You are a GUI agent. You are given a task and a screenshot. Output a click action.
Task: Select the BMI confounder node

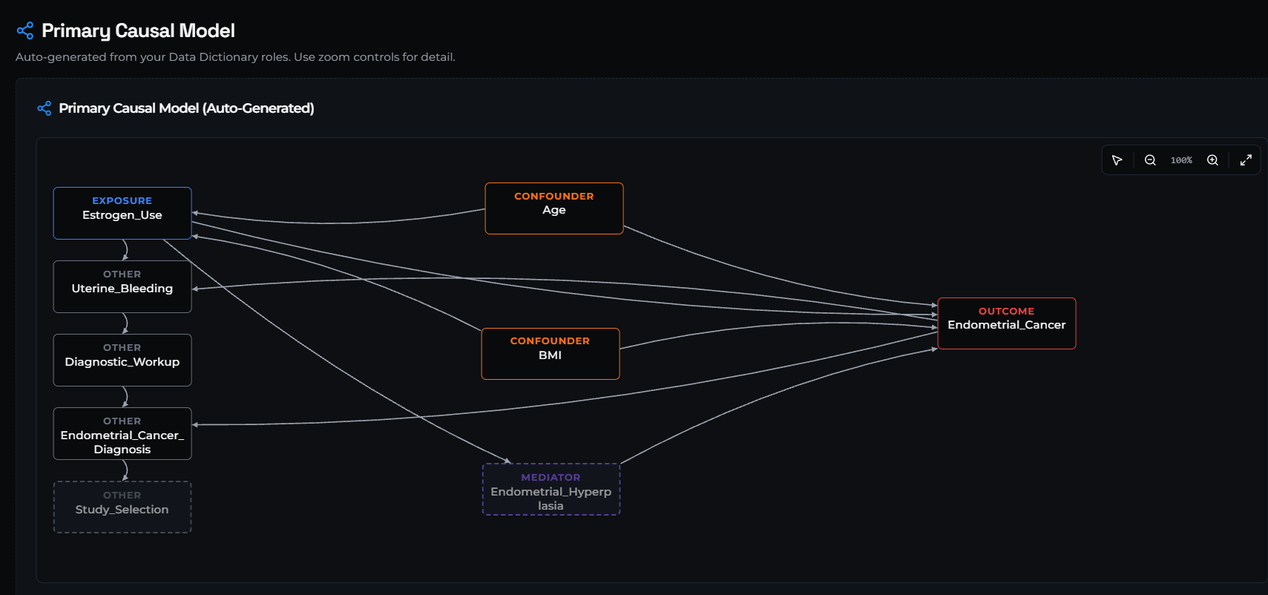551,354
